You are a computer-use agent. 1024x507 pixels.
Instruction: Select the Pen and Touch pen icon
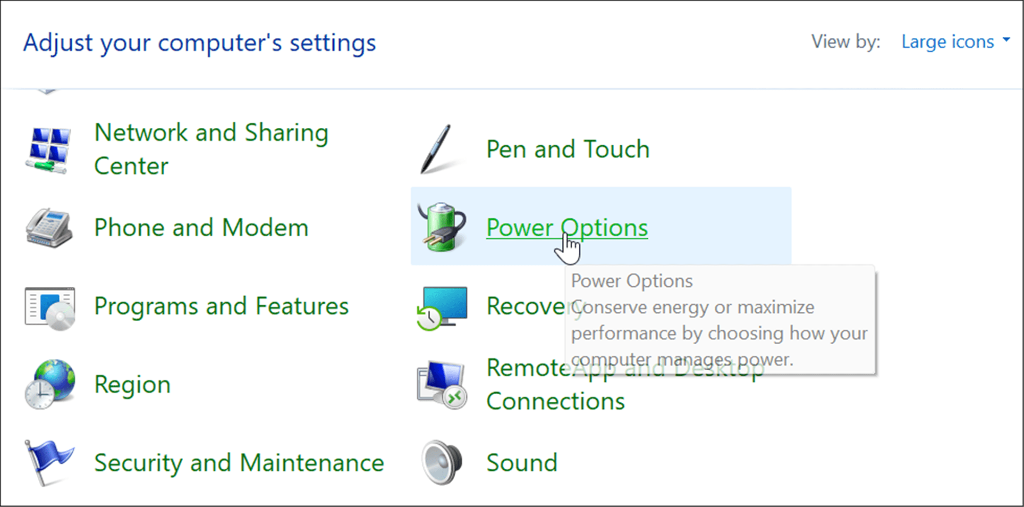click(437, 149)
